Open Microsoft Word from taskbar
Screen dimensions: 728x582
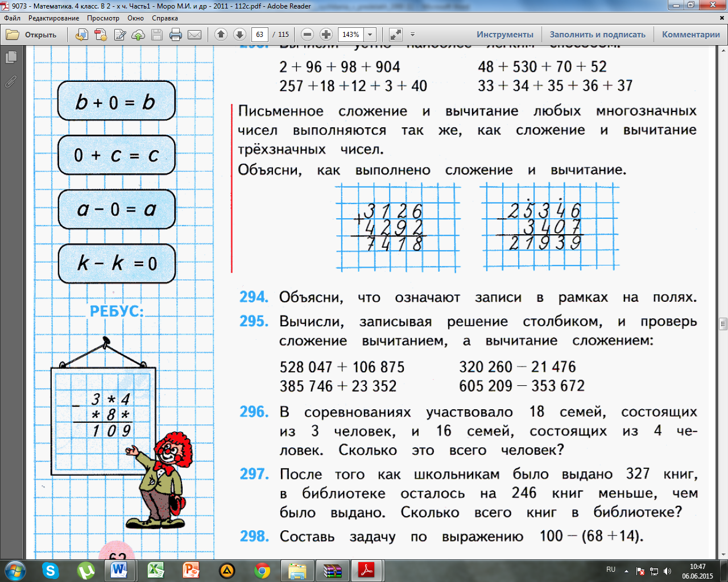tap(120, 570)
